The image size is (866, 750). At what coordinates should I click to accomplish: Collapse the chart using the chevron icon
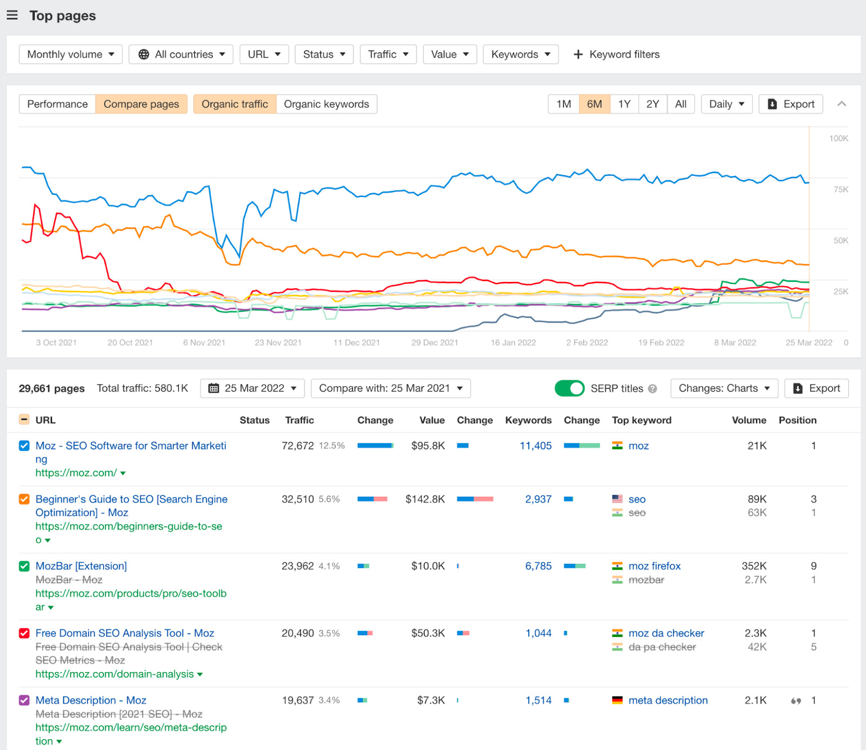[x=842, y=104]
